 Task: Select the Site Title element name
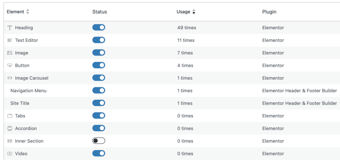[20, 103]
